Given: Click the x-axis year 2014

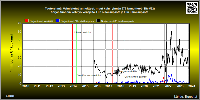Looking at the screenshot, I should [73, 86].
